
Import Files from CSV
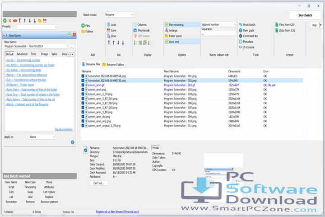[285, 24]
